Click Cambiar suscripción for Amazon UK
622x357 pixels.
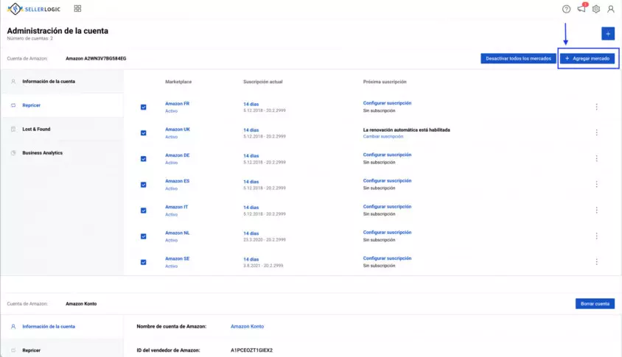point(382,136)
